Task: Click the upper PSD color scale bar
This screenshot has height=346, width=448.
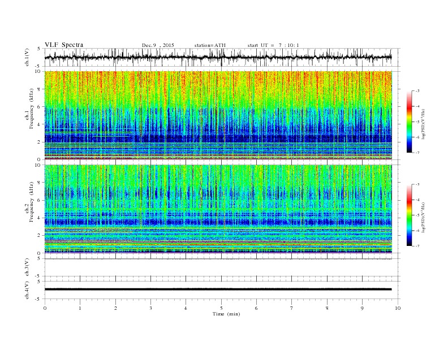Action: pyautogui.click(x=409, y=122)
